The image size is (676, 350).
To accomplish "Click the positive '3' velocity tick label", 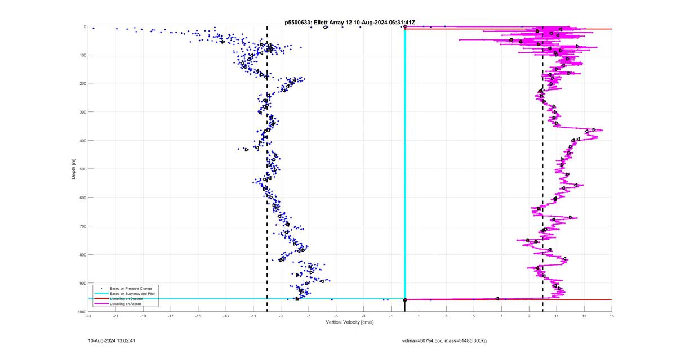I will [x=447, y=316].
